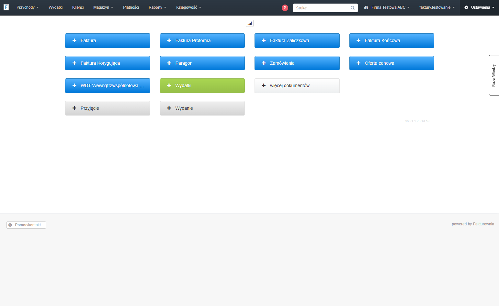Add a warehouse Przyjęcie document

click(x=108, y=108)
